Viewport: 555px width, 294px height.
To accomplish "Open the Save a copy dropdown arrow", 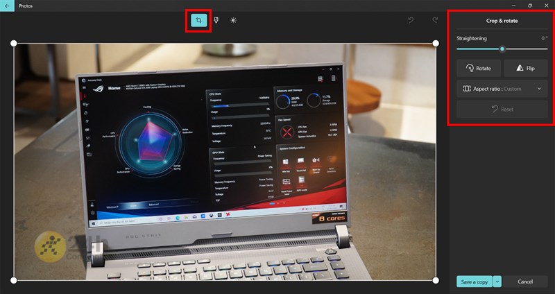I will (497, 282).
